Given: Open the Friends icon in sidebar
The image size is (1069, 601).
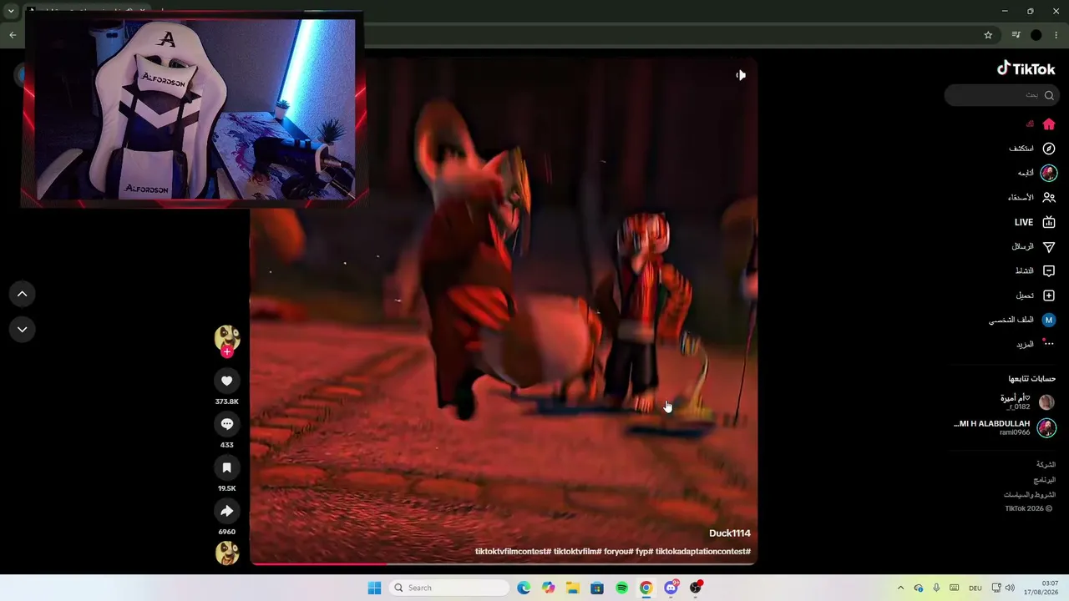Looking at the screenshot, I should click(1049, 198).
